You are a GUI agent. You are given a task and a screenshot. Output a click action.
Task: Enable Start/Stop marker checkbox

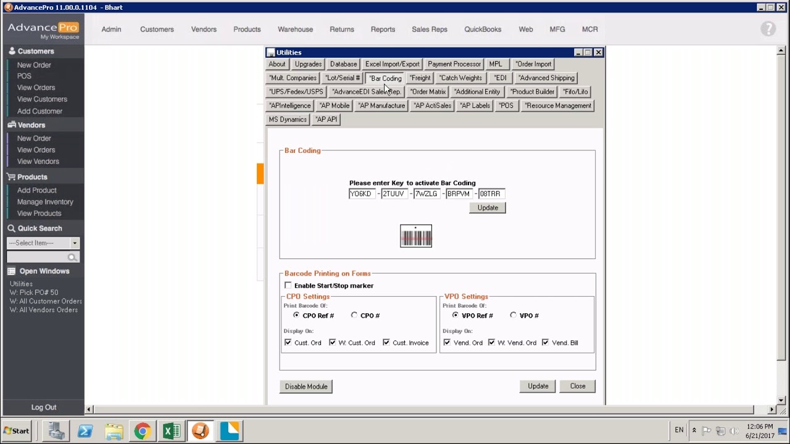[288, 286]
